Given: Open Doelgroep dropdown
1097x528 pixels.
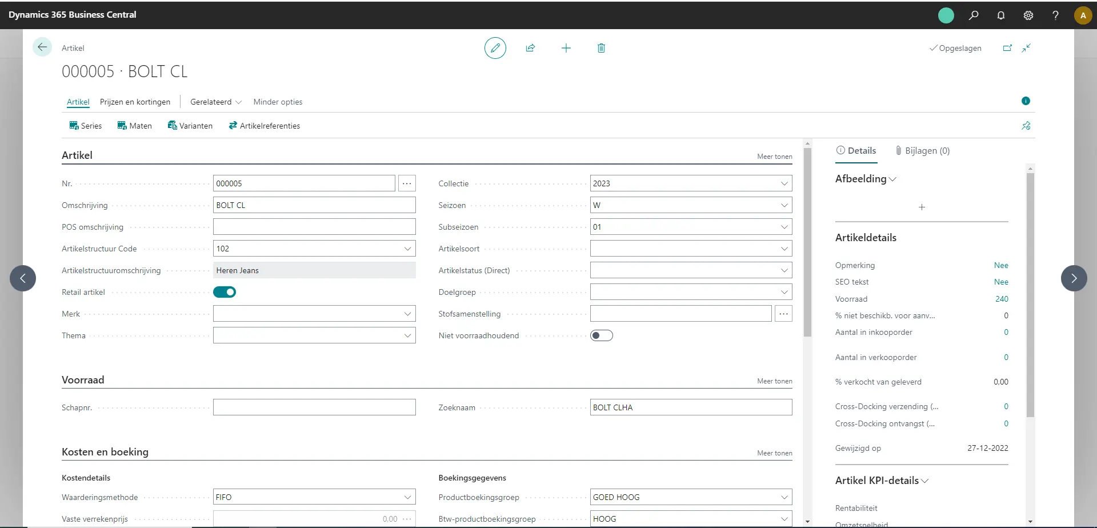Looking at the screenshot, I should [x=784, y=292].
